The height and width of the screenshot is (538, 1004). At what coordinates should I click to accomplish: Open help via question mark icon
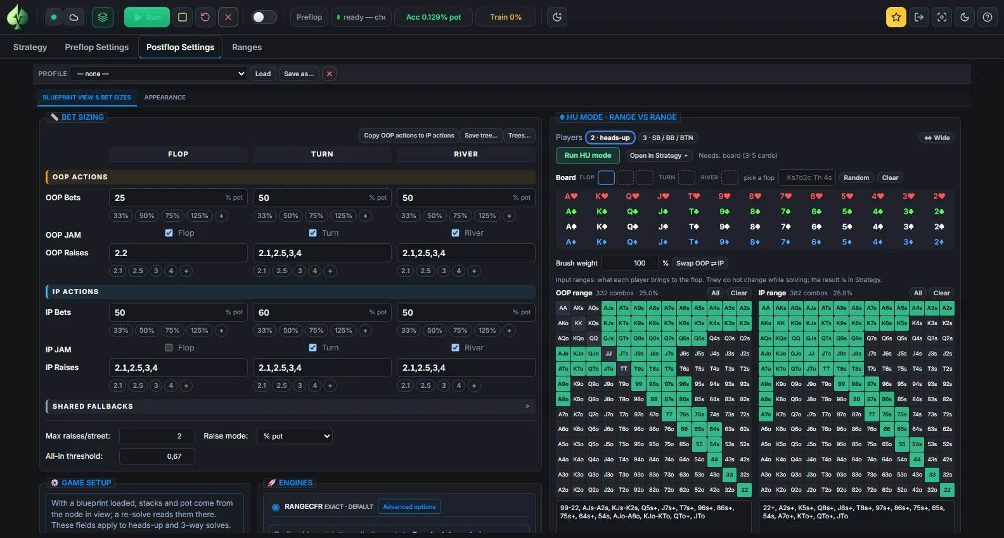[x=988, y=17]
